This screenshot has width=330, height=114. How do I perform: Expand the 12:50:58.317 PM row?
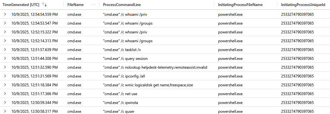(5, 111)
